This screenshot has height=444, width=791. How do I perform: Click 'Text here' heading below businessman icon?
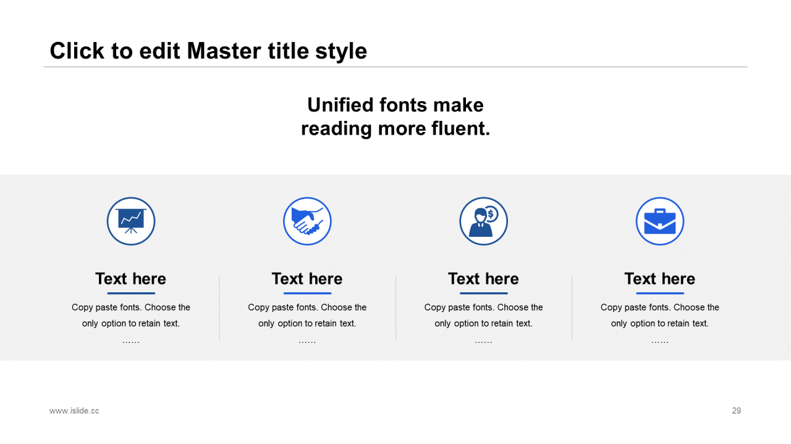pos(483,279)
